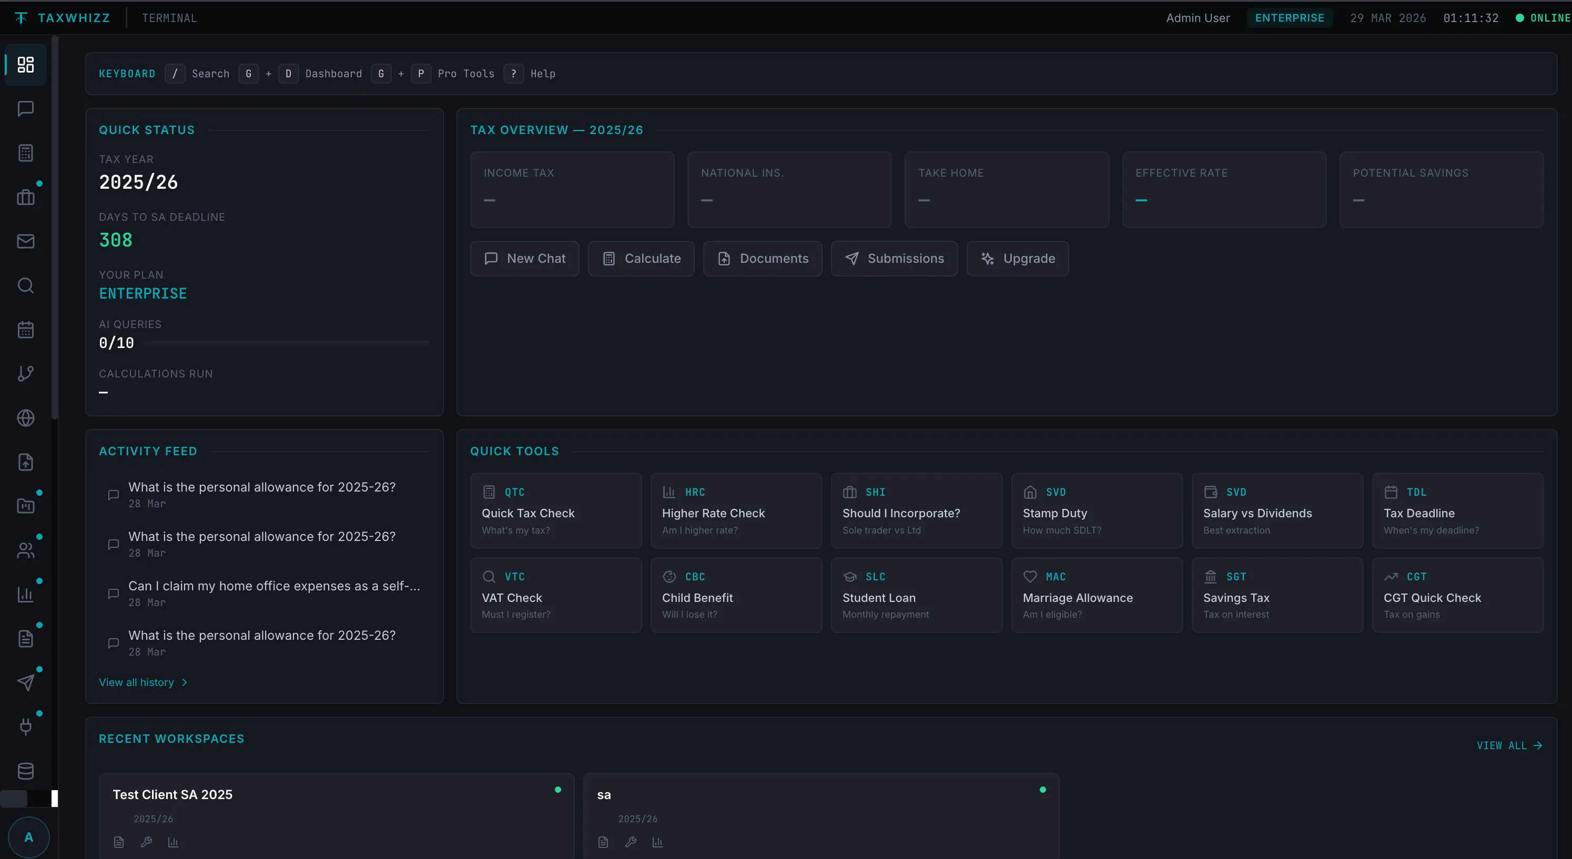Open the Higher Rate Check tool card
The width and height of the screenshot is (1572, 859).
coord(736,510)
